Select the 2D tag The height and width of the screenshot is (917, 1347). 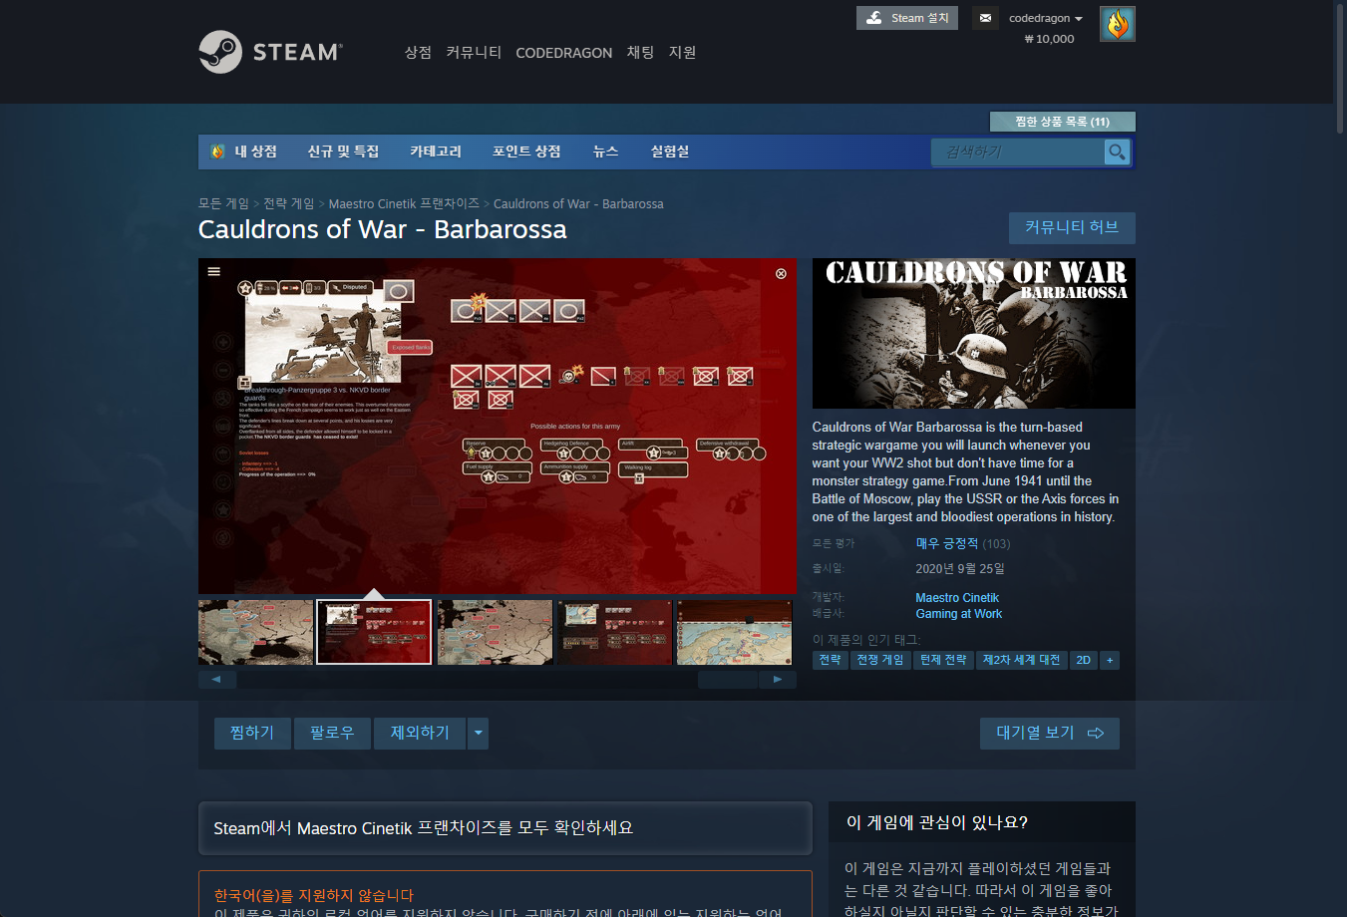click(1083, 660)
